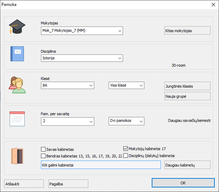Click the blue notebook subject icon

17,54
